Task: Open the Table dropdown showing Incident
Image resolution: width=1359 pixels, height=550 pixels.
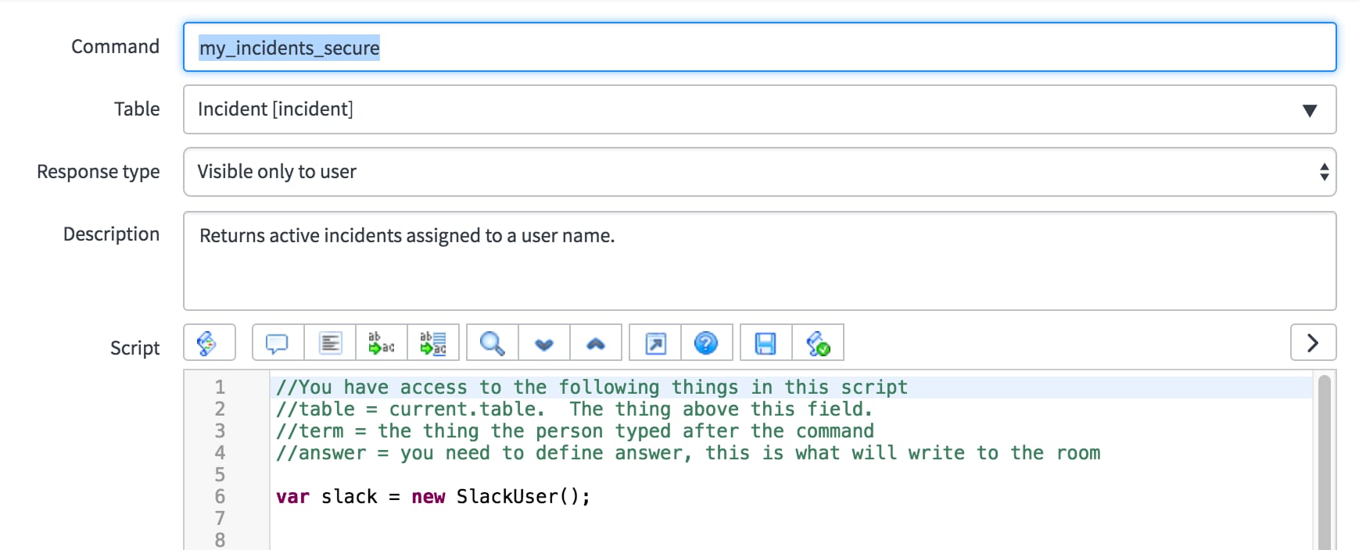Action: point(759,109)
